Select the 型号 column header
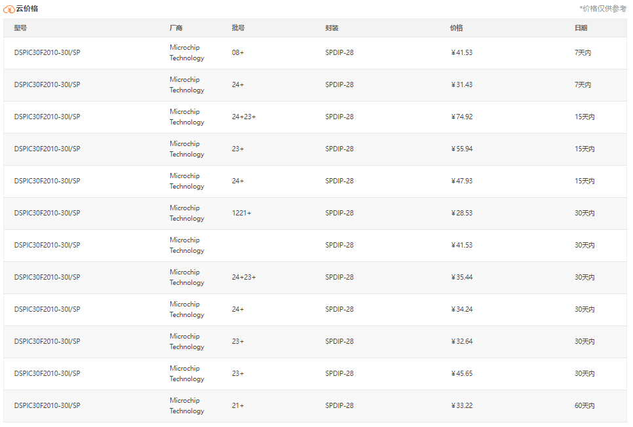The height and width of the screenshot is (427, 633). (x=20, y=28)
